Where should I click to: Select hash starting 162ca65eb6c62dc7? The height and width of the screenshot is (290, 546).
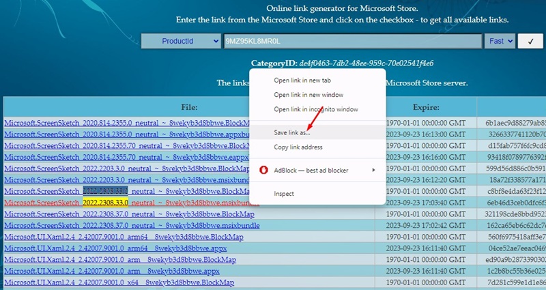[x=517, y=226]
